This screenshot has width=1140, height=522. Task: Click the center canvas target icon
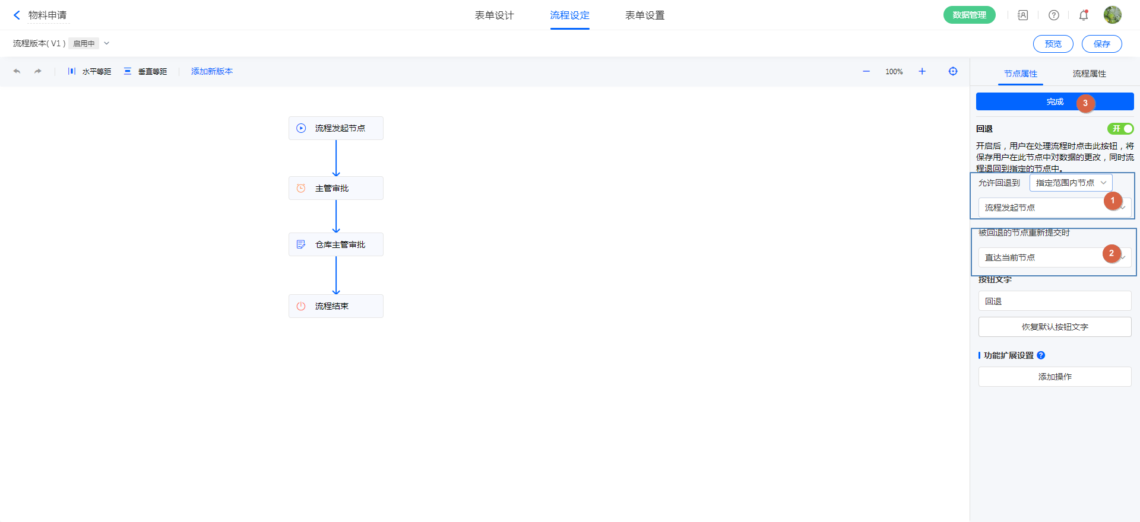[953, 71]
